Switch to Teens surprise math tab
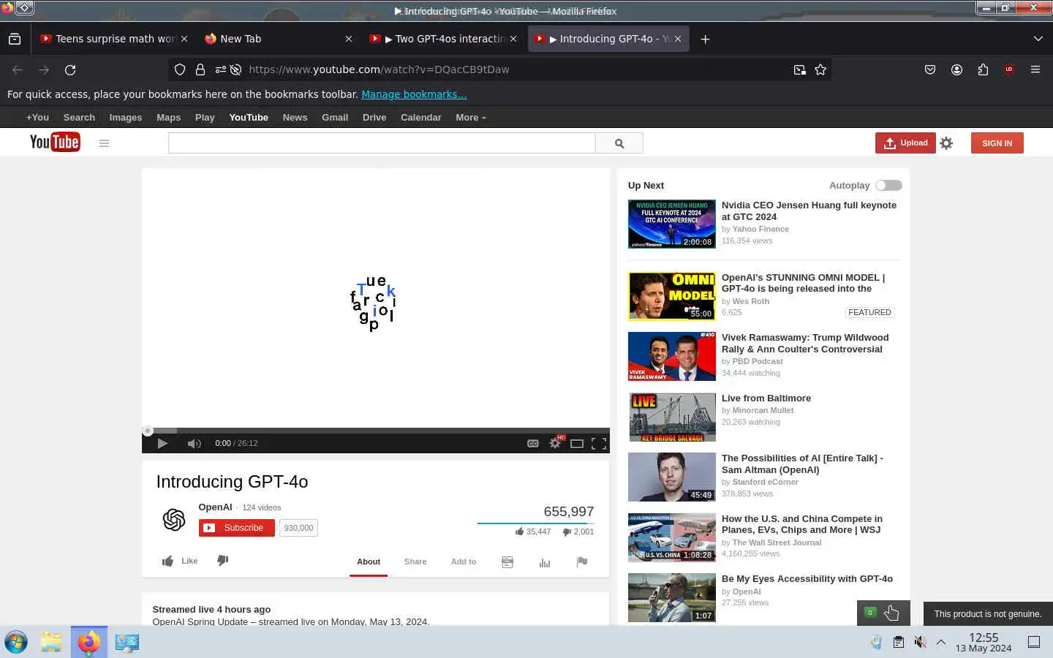The image size is (1053, 658). (115, 39)
